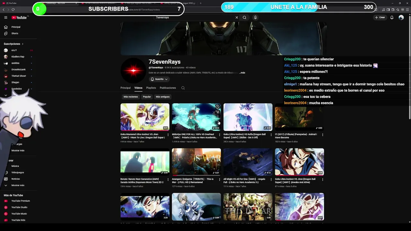This screenshot has width=411, height=231.
Task: Open options menu for All Might VS All For One
Action: click(271, 180)
